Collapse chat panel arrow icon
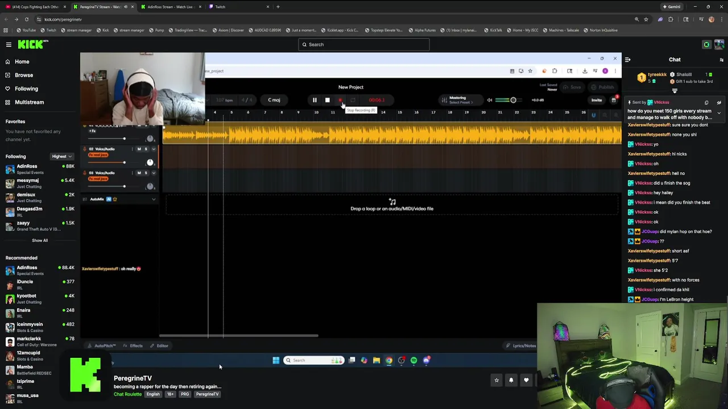 click(627, 60)
